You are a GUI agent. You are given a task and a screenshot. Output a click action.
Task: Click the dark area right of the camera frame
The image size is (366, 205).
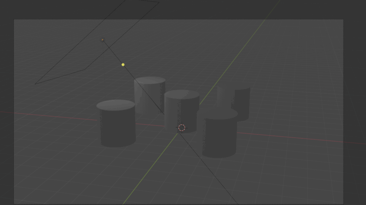coord(355,107)
